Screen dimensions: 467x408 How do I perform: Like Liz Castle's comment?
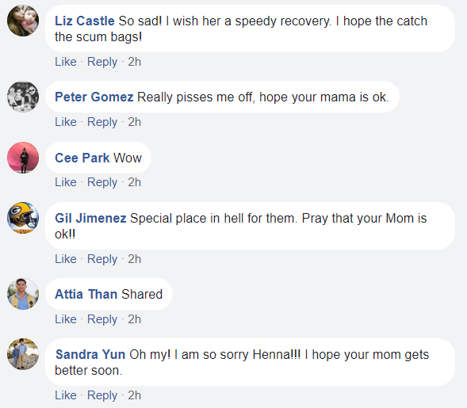click(66, 62)
